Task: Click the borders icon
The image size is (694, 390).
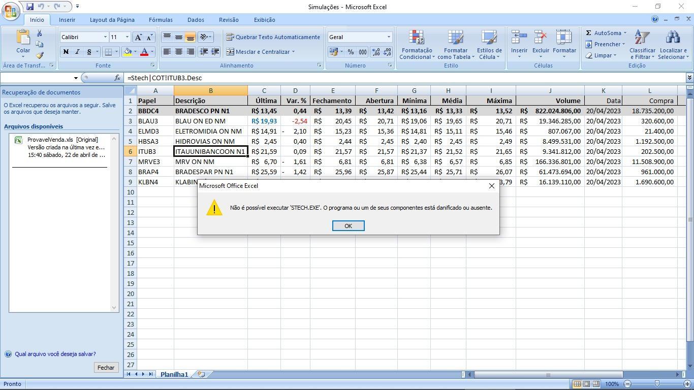Action: click(x=108, y=52)
